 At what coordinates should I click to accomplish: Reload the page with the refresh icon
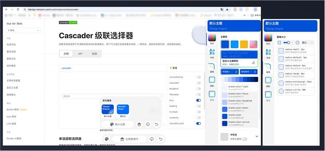pyautogui.click(x=18, y=10)
